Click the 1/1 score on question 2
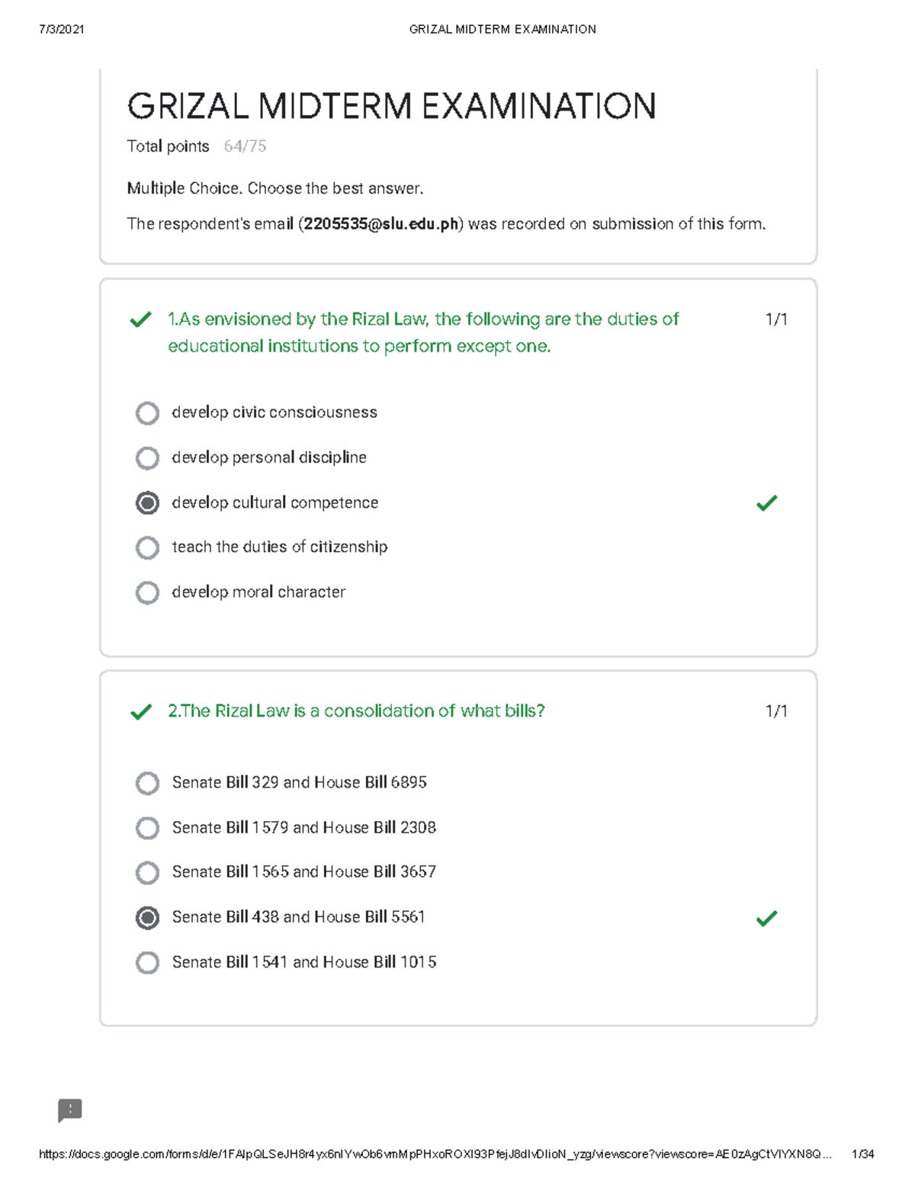915x1184 pixels. coord(776,711)
